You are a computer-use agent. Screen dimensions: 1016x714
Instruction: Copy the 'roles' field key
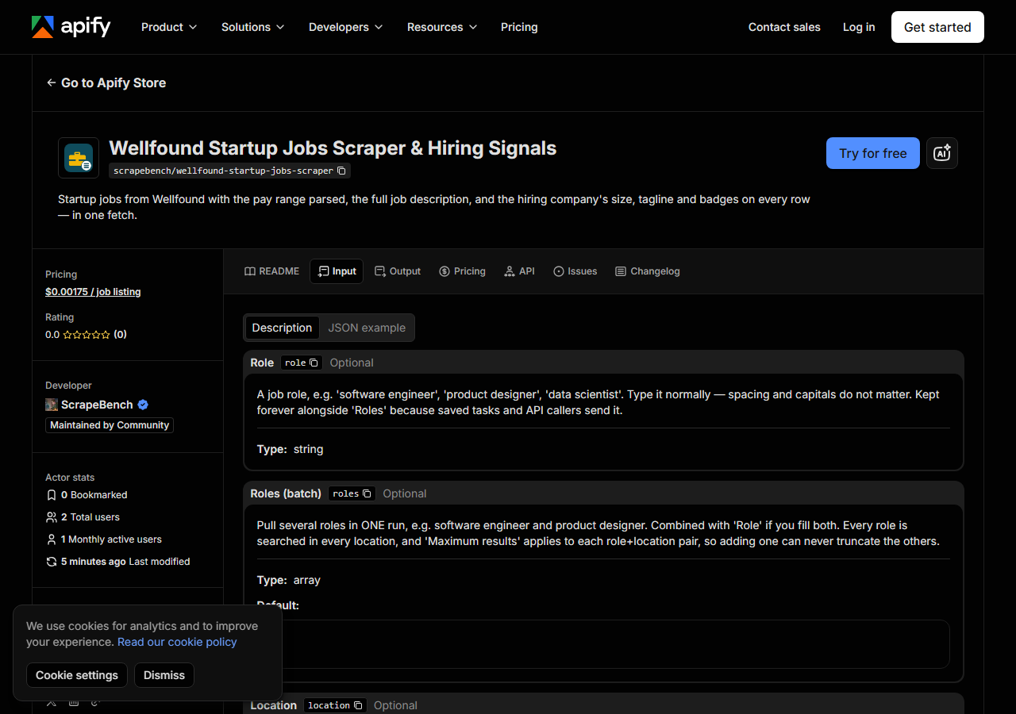coord(367,493)
